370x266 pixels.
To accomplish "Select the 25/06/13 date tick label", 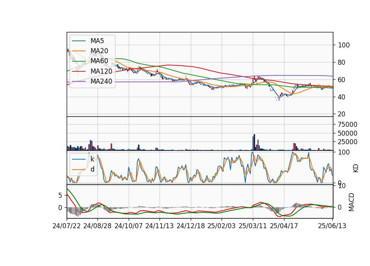I will tap(332, 226).
